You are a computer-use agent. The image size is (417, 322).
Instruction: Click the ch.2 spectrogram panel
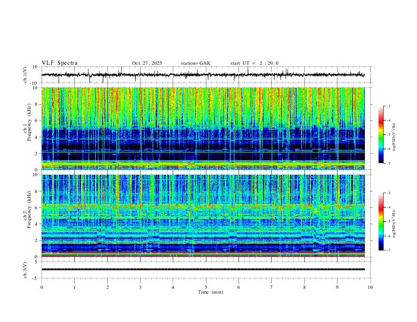pyautogui.click(x=203, y=216)
